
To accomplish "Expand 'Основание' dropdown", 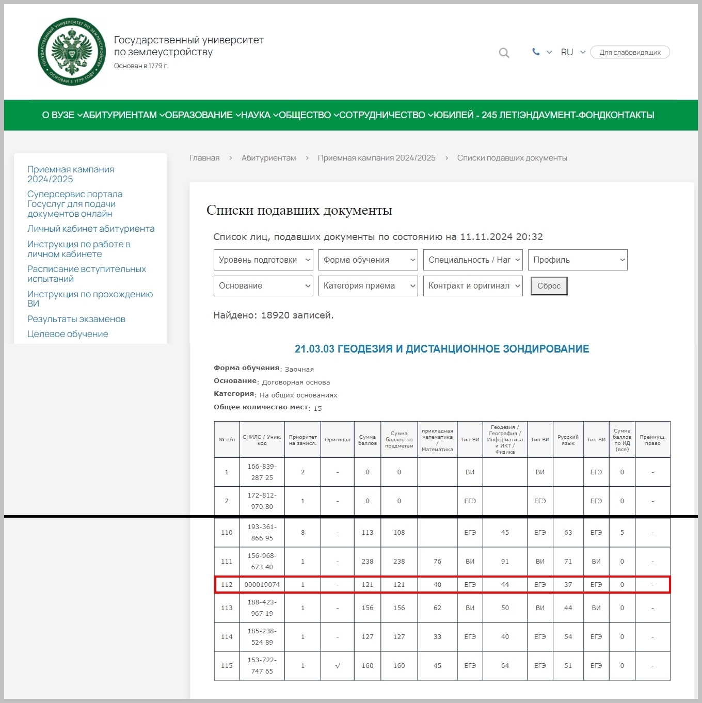I will pos(263,286).
